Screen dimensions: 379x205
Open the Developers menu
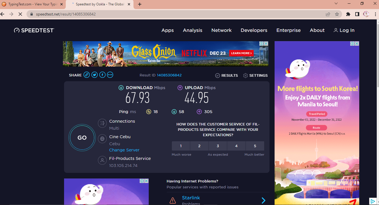pyautogui.click(x=254, y=30)
